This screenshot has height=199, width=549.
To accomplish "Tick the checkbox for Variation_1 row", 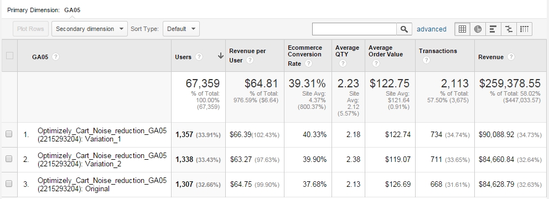I will [x=9, y=134].
